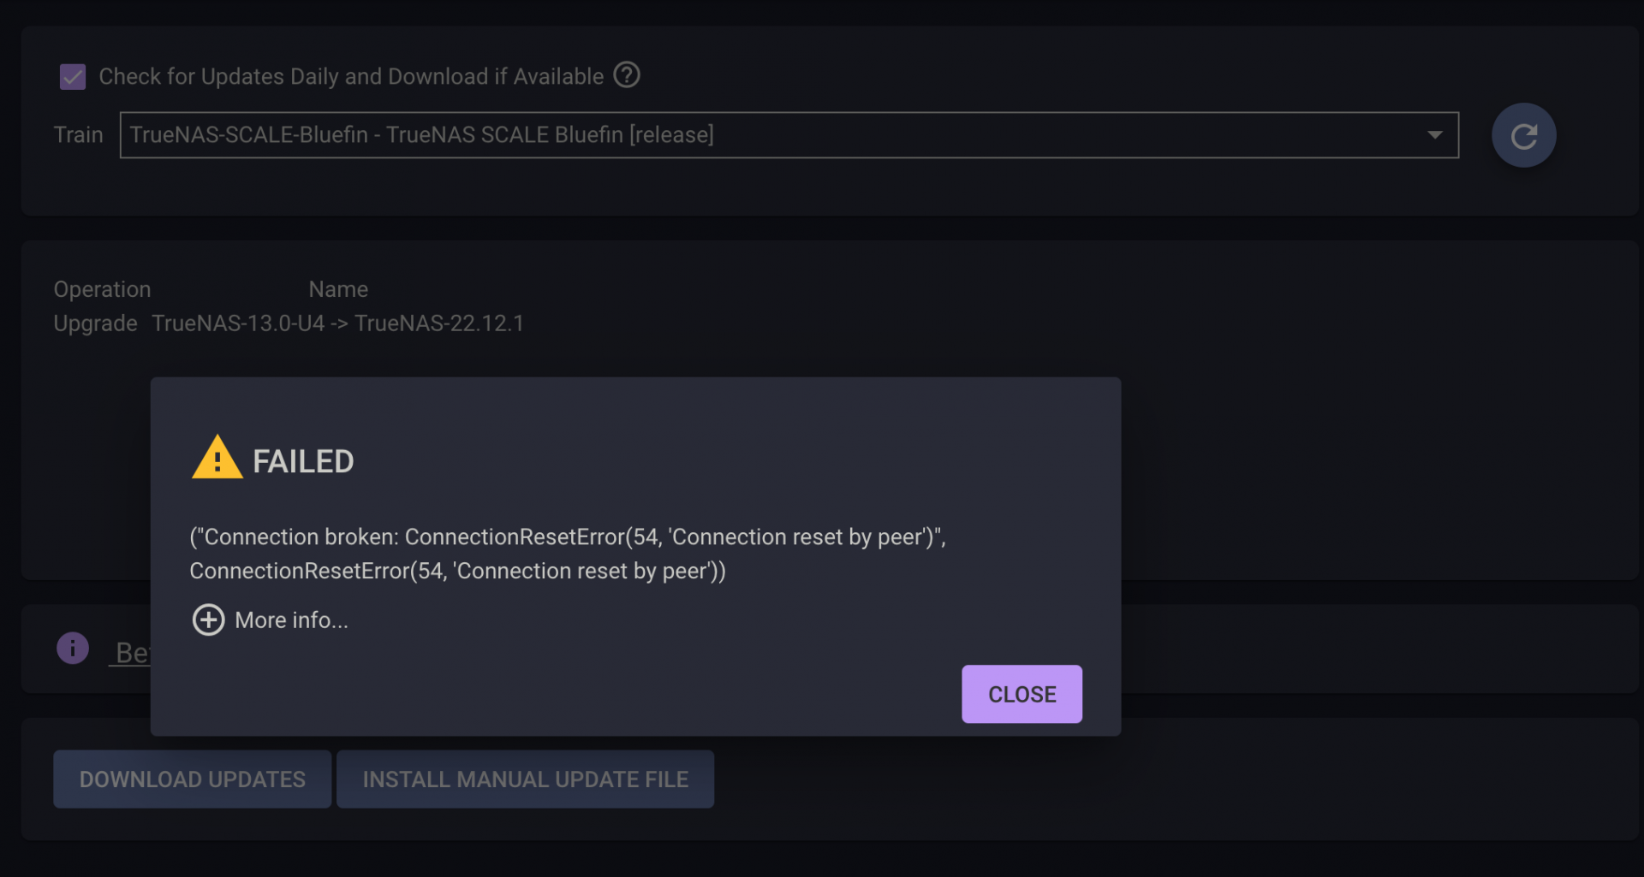Screen dimensions: 1644x877
Task: Click Install Manual Update File button
Action: tap(525, 779)
